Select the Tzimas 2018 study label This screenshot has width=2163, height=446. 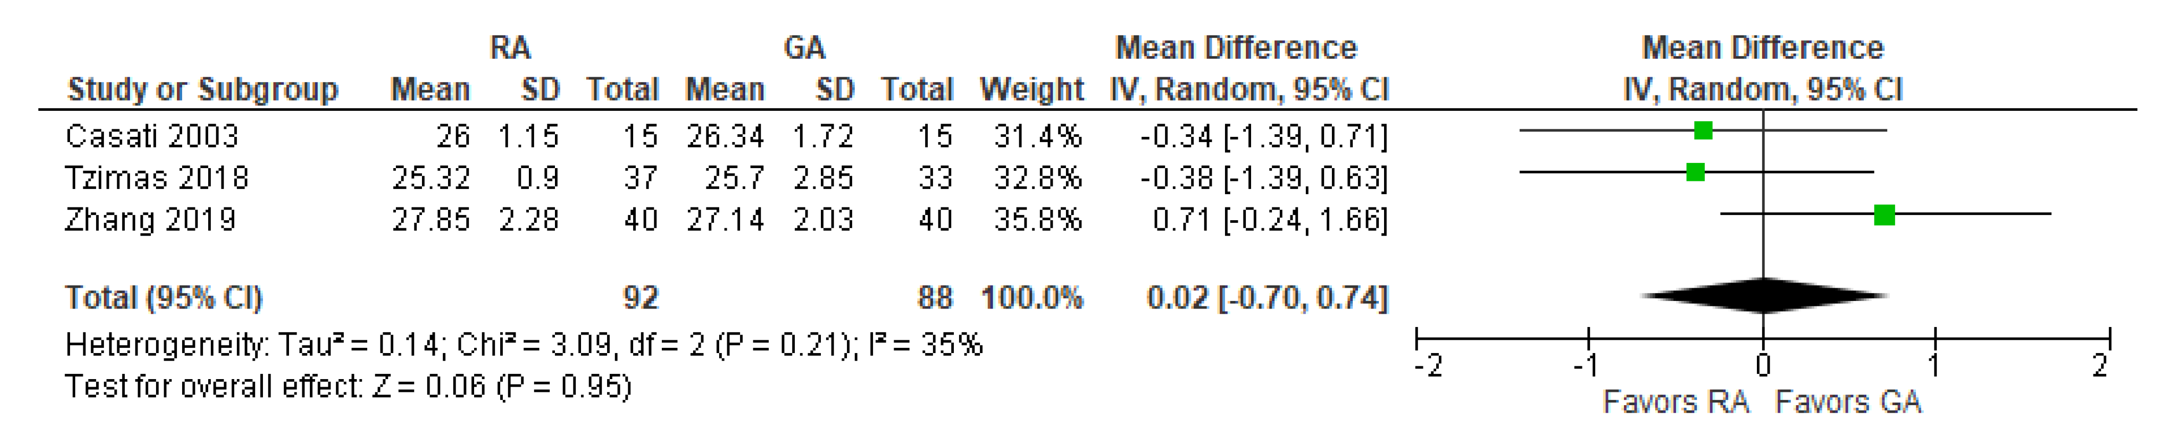tap(157, 178)
